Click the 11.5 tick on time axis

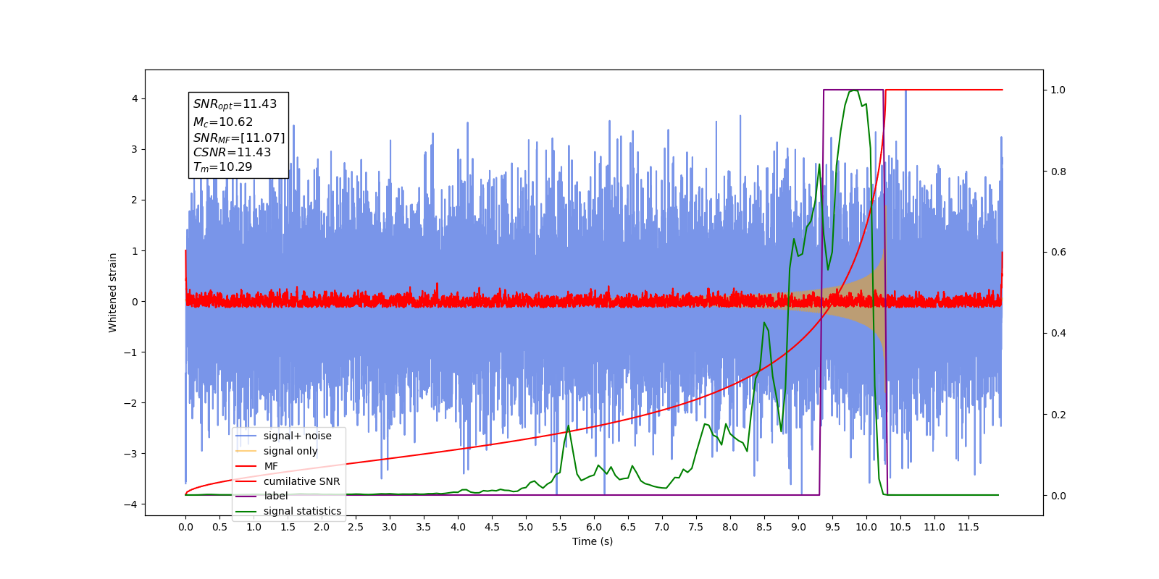pyautogui.click(x=968, y=527)
